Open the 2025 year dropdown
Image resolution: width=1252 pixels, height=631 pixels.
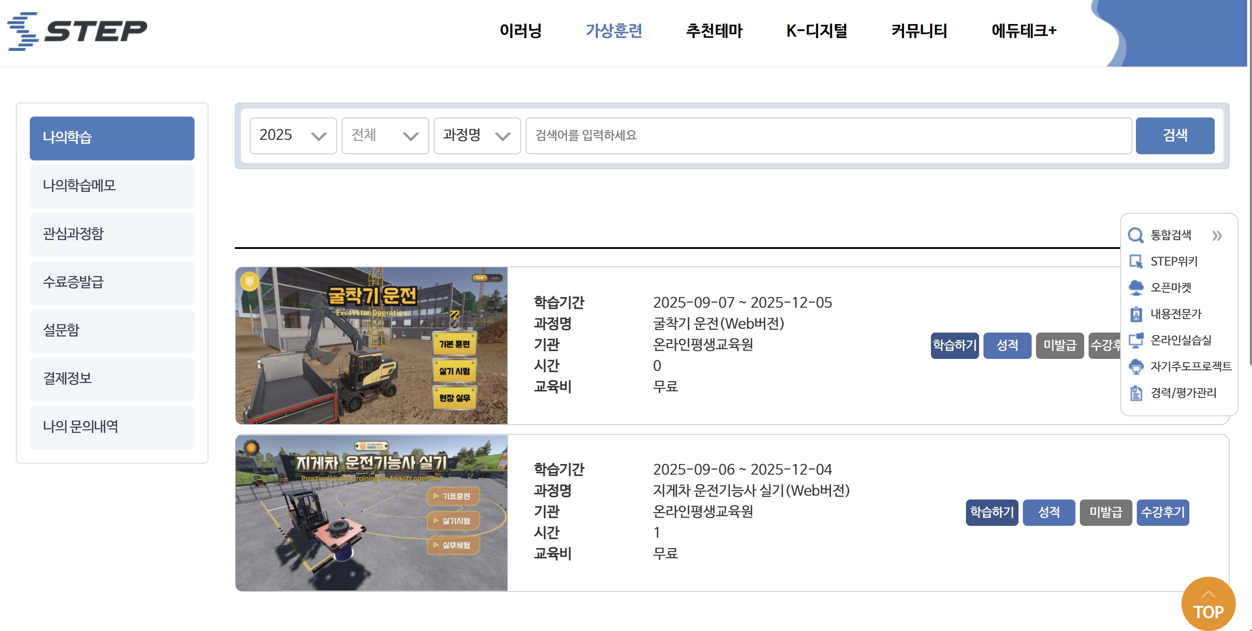(x=293, y=136)
